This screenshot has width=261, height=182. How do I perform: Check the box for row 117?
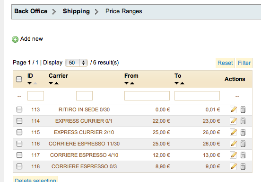point(19,155)
